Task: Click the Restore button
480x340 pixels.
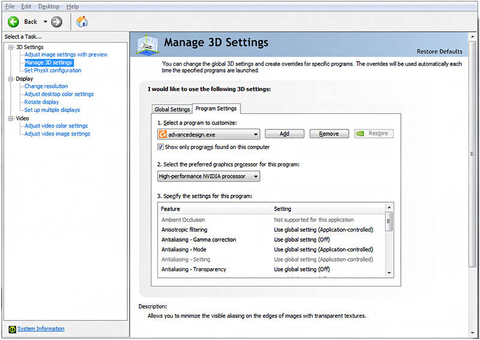Action: tap(374, 133)
